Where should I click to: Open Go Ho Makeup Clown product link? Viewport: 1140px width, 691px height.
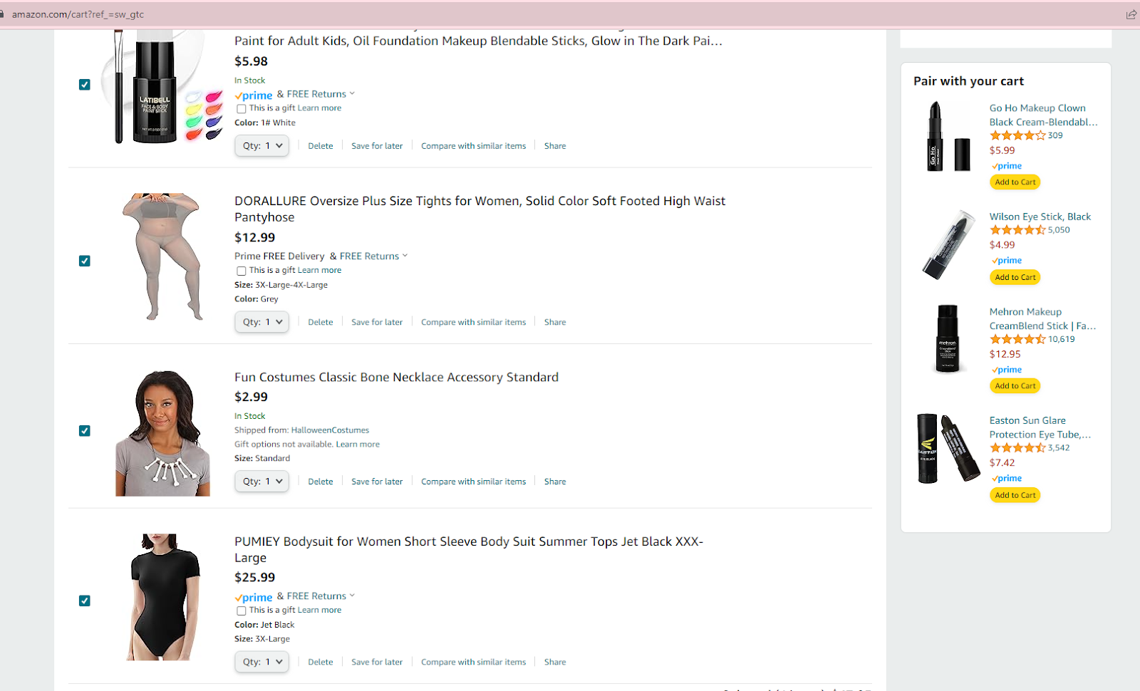(x=1043, y=115)
